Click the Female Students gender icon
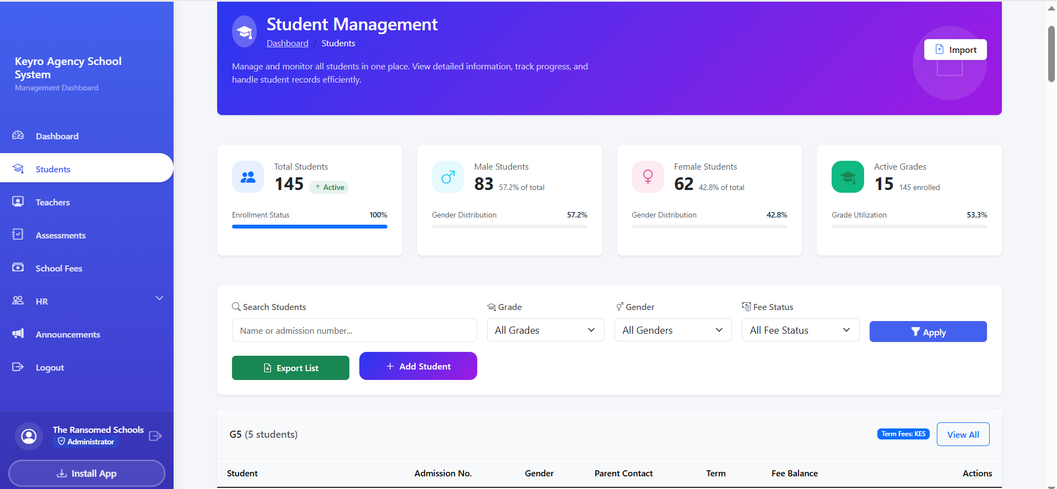The image size is (1057, 489). (648, 177)
